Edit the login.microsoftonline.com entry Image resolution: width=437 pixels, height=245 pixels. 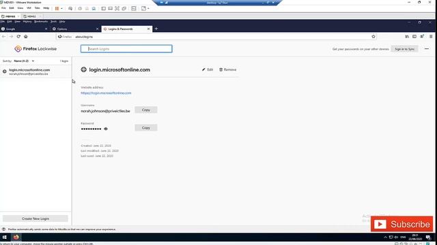[208, 69]
